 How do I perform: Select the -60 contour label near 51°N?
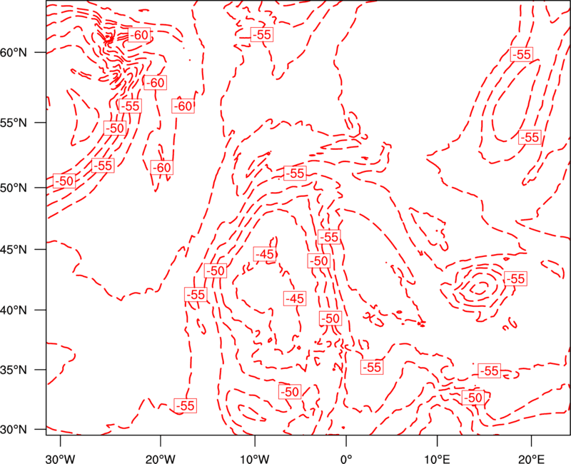(x=162, y=168)
